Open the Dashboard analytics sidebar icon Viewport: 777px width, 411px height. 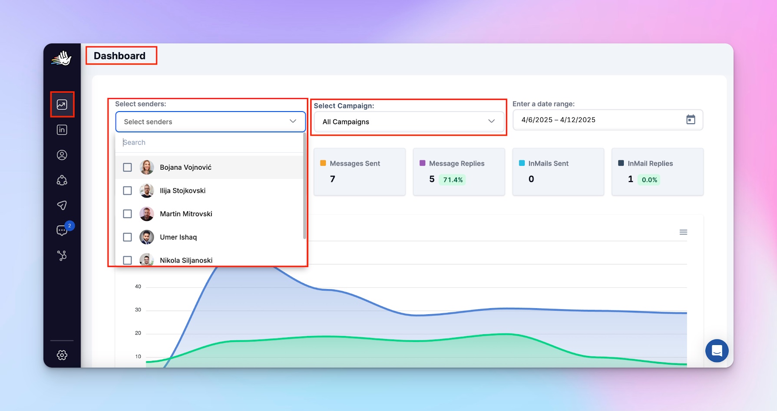click(x=62, y=105)
